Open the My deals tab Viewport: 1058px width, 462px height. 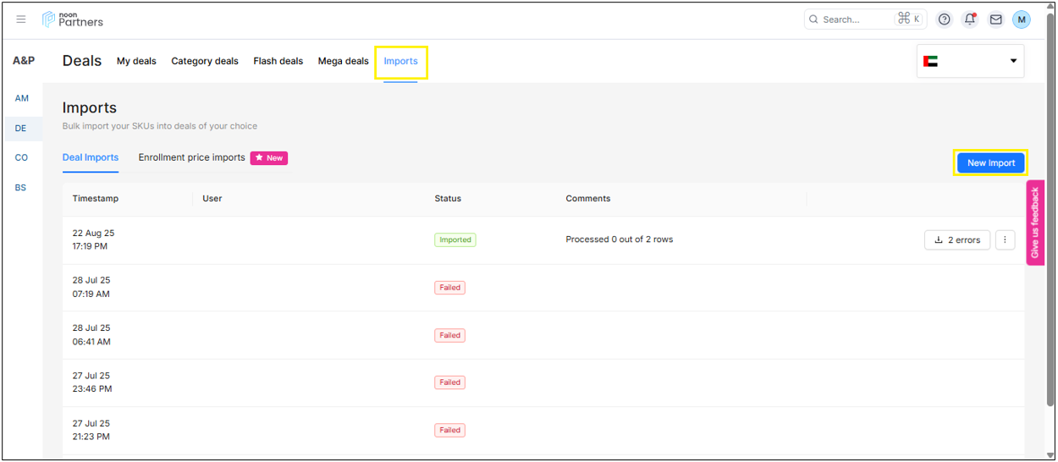click(x=136, y=61)
